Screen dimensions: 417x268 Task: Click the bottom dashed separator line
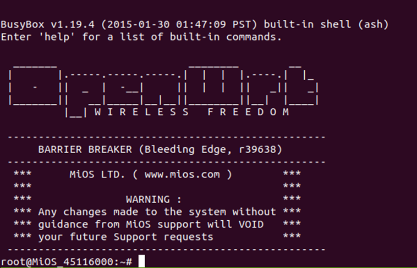click(x=167, y=249)
